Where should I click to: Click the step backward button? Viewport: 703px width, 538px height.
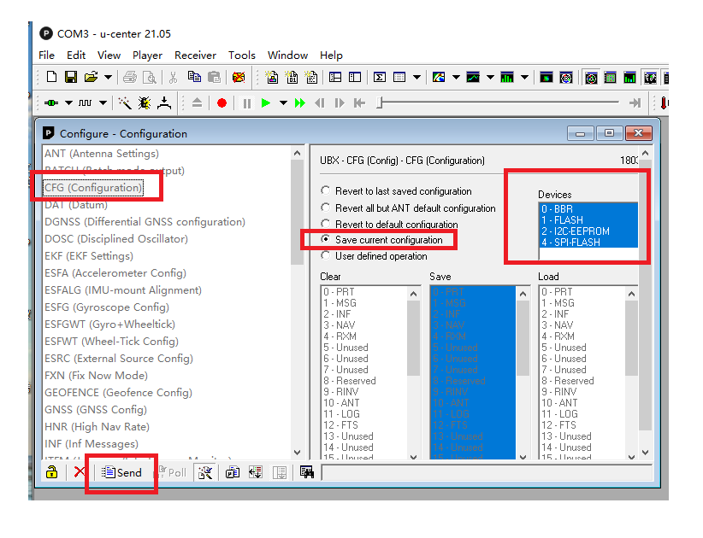pyautogui.click(x=320, y=103)
